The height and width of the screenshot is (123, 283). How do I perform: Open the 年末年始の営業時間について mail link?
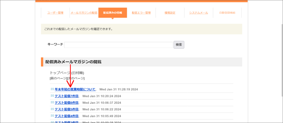[x=75, y=89]
